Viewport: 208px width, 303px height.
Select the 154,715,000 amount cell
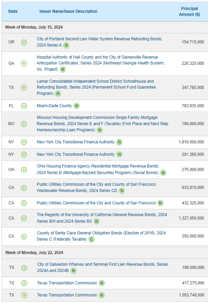[193, 42]
